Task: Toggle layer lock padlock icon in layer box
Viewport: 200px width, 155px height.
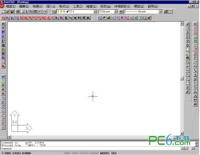Action: coord(68,12)
